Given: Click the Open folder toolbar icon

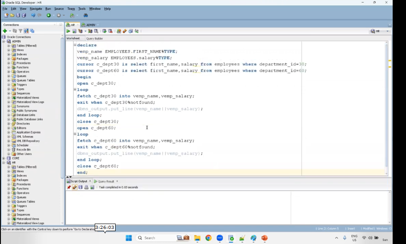Looking at the screenshot, I should (12, 16).
